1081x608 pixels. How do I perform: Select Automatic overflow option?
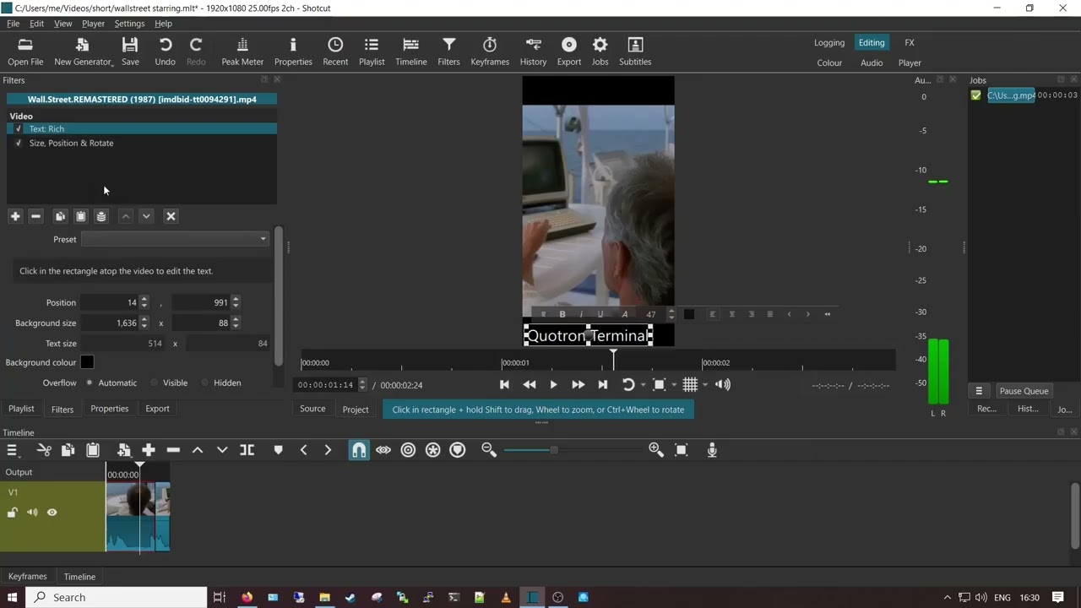tap(90, 383)
